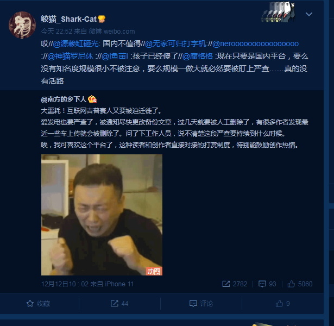334x326 pixels.
Task: Open mention @神猫罗尼休
Action: click(x=70, y=56)
